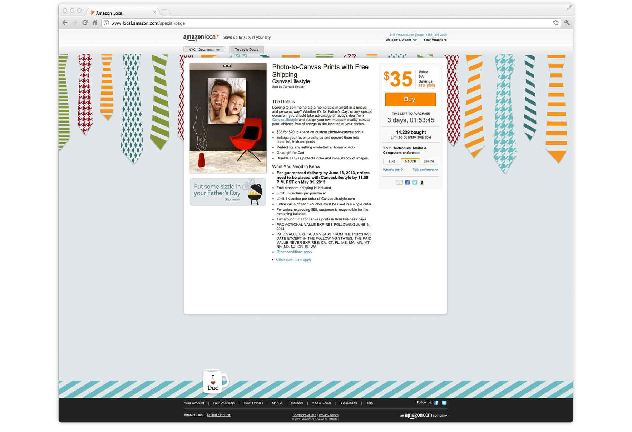The image size is (632, 432).
Task: Open Careers footer link
Action: click(297, 403)
